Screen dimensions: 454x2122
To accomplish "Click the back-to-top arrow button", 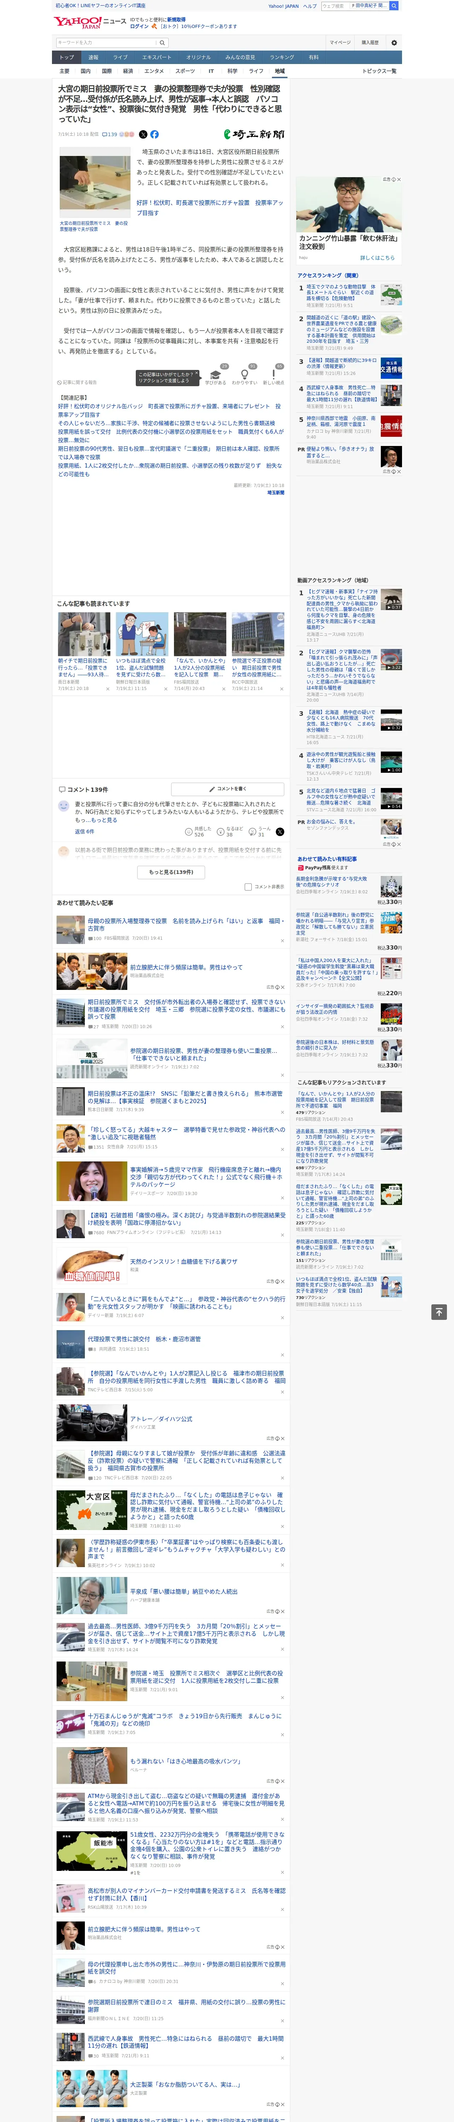I will tap(439, 1311).
